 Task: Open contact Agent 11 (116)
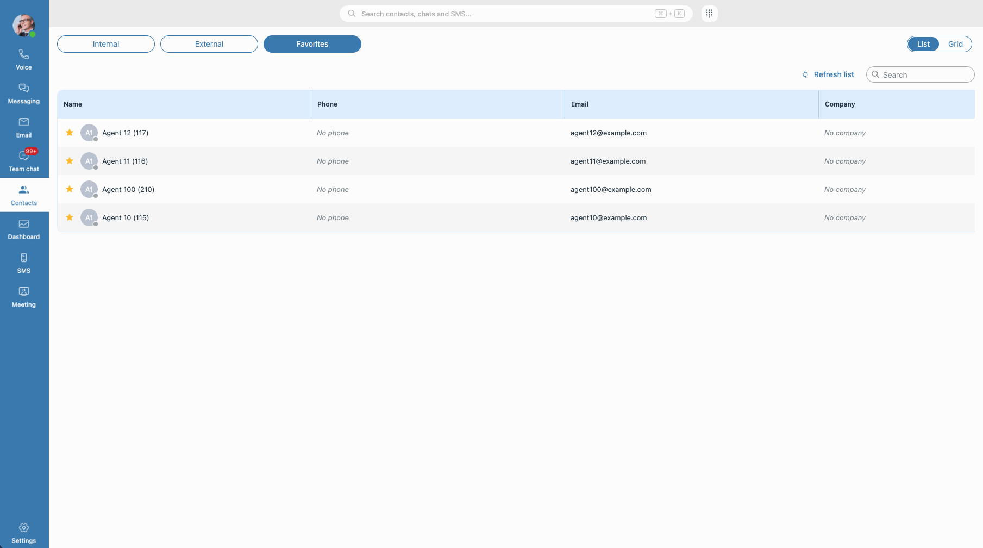pyautogui.click(x=125, y=161)
